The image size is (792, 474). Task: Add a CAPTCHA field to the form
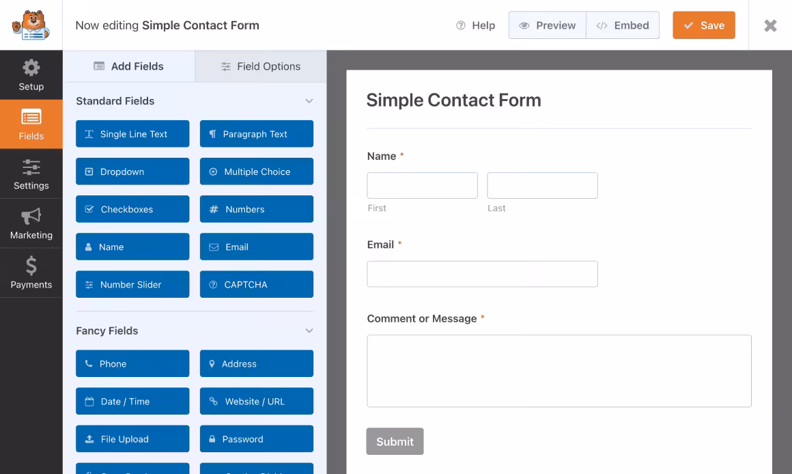pos(256,284)
